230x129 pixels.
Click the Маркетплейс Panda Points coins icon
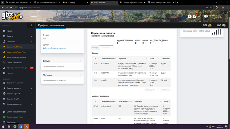pos(4,52)
